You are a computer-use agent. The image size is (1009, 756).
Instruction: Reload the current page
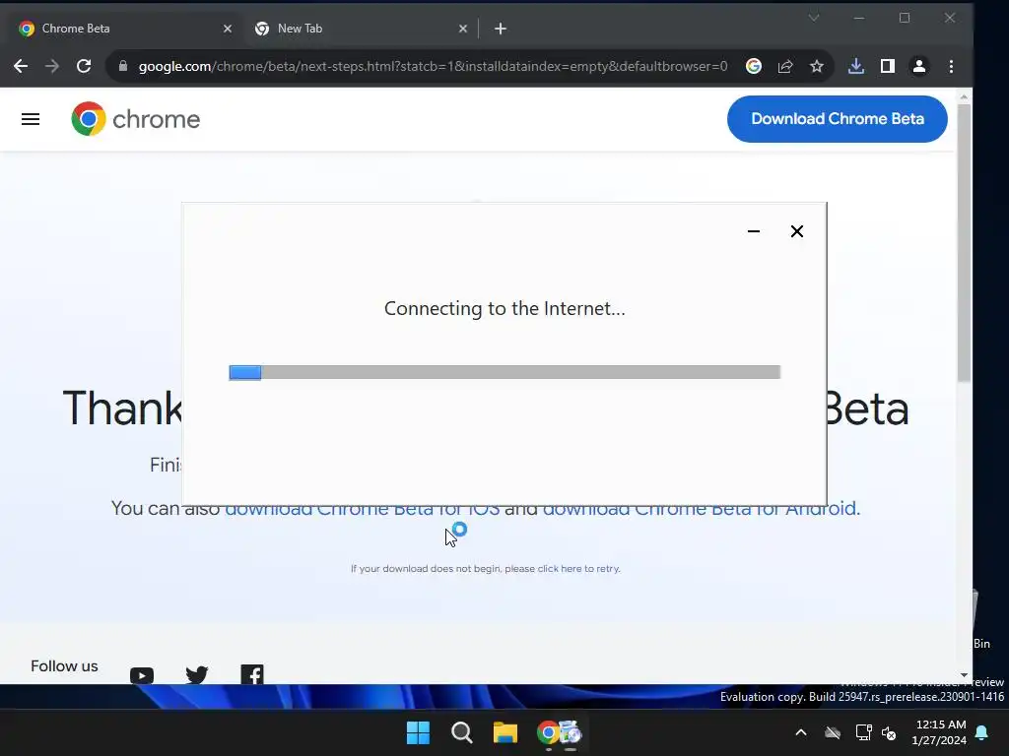84,66
